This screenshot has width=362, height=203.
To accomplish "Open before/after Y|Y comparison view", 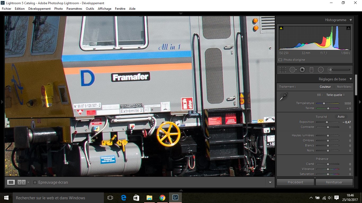I will coord(21,182).
